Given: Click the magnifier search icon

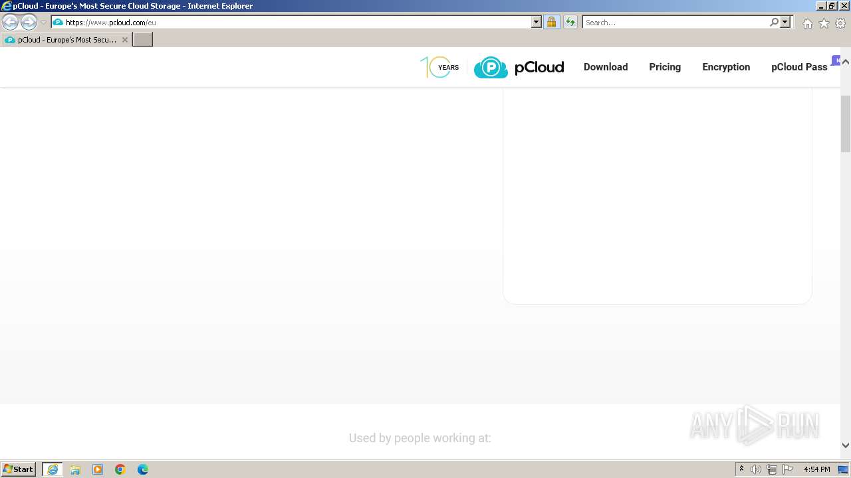Looking at the screenshot, I should pyautogui.click(x=774, y=23).
